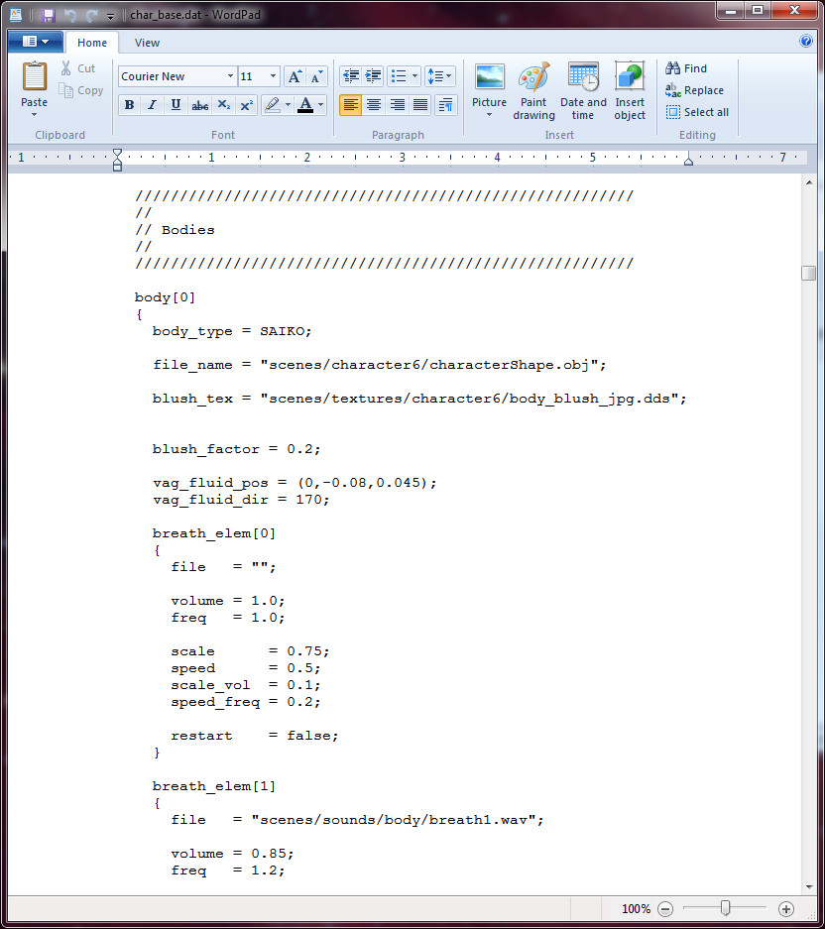
Task: Click the 'blush_factor = 0.2;' line
Action: click(236, 449)
